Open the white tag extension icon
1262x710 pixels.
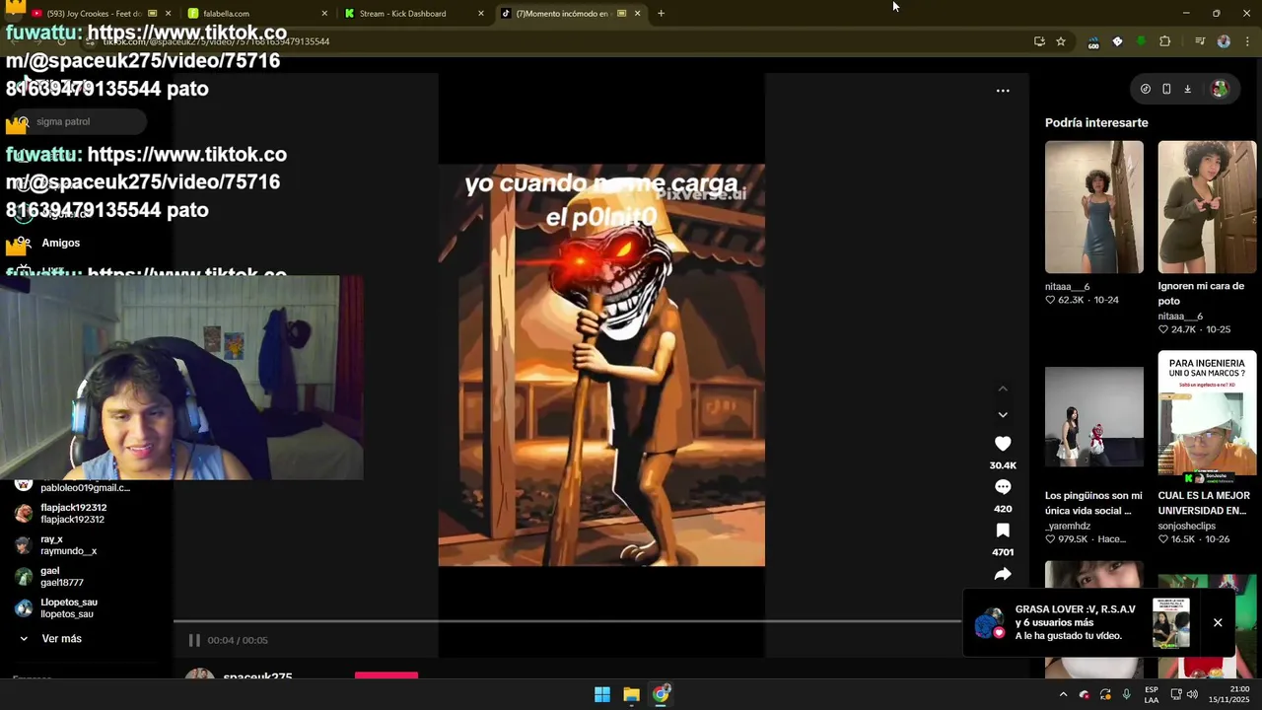(x=1117, y=41)
